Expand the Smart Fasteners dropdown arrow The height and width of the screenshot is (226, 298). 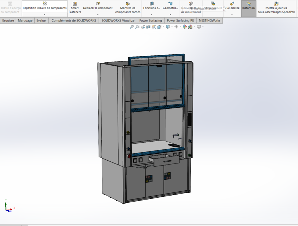click(74, 14)
